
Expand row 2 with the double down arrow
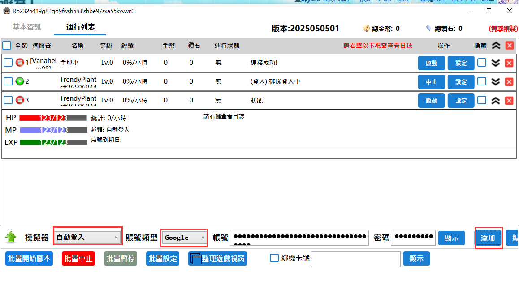pyautogui.click(x=496, y=81)
